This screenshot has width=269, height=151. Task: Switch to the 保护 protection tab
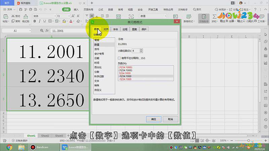click(x=144, y=29)
